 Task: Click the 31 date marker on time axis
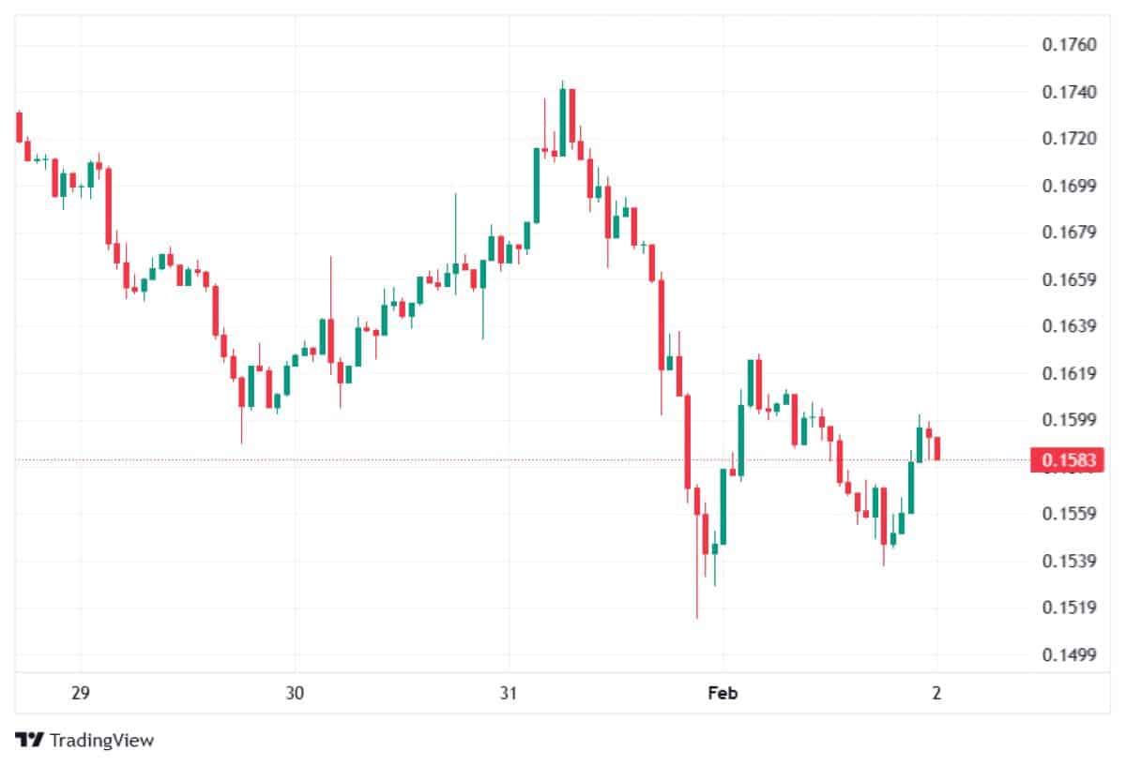click(509, 694)
